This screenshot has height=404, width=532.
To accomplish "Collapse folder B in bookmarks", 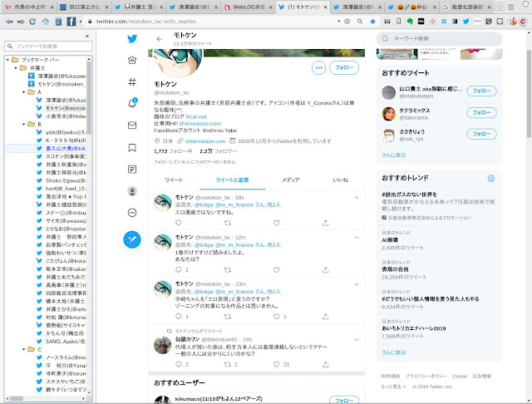I will [24, 124].
